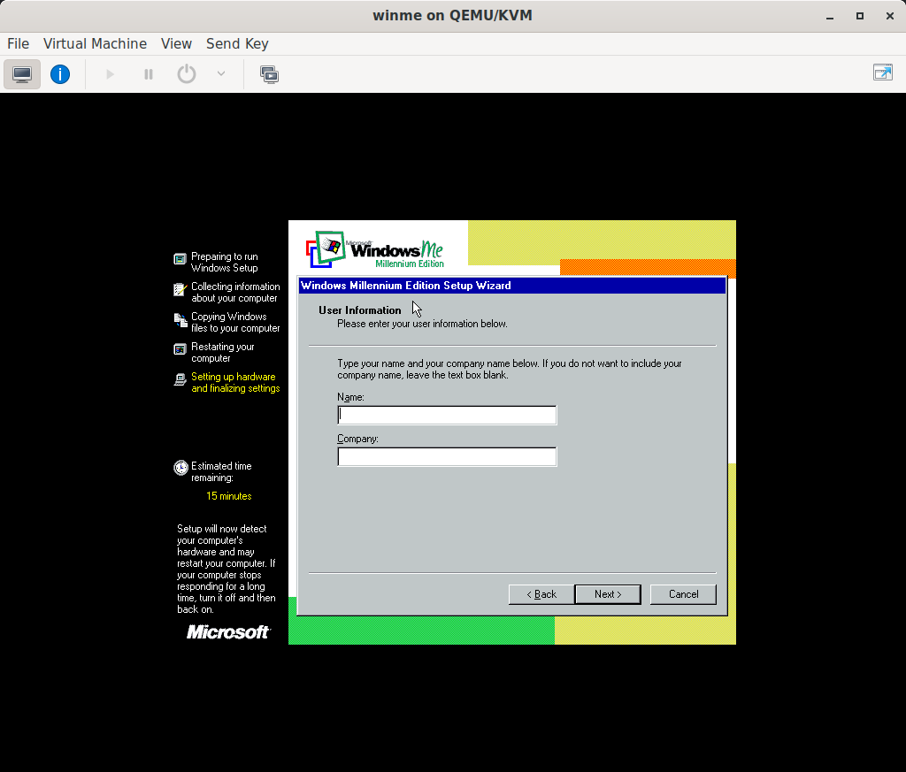Proceed with the Next button

coord(608,594)
